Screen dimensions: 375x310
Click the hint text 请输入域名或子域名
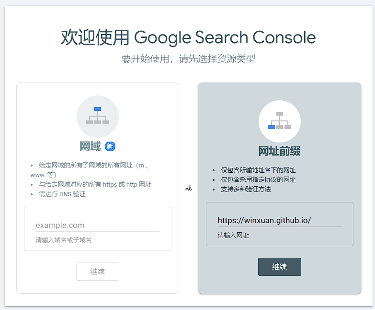click(x=64, y=240)
